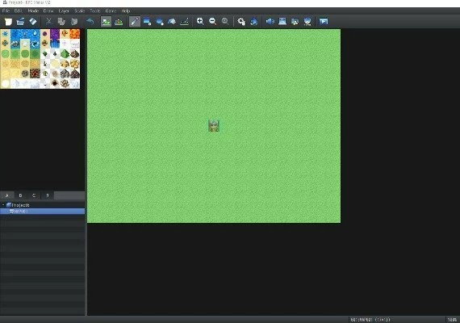Open the Layer menu
Image resolution: width=460 pixels, height=323 pixels.
click(x=64, y=10)
